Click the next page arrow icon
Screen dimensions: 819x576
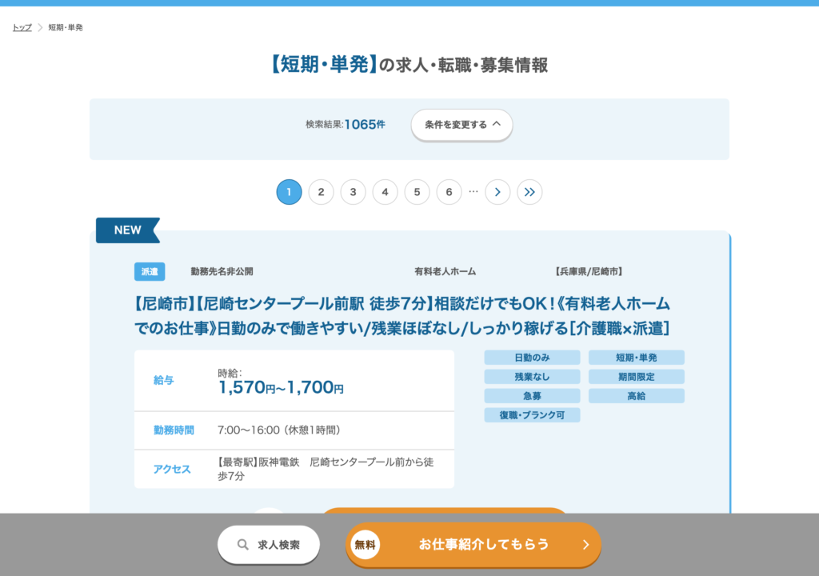pos(497,192)
